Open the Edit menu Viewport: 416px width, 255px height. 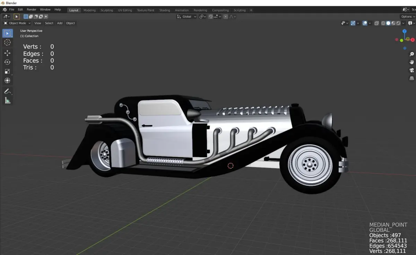tap(20, 10)
